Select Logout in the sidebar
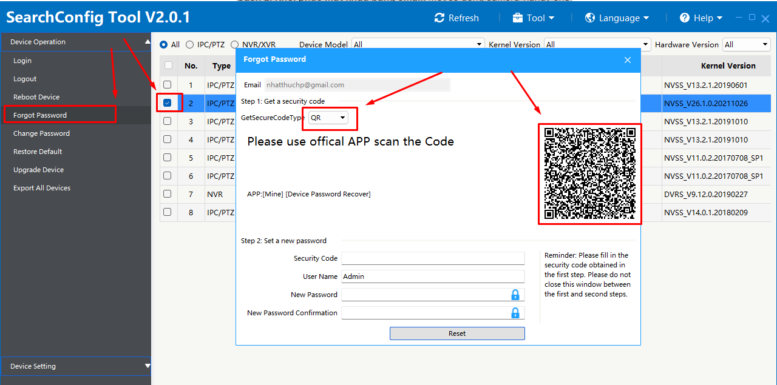Image resolution: width=777 pixels, height=385 pixels. (x=25, y=79)
